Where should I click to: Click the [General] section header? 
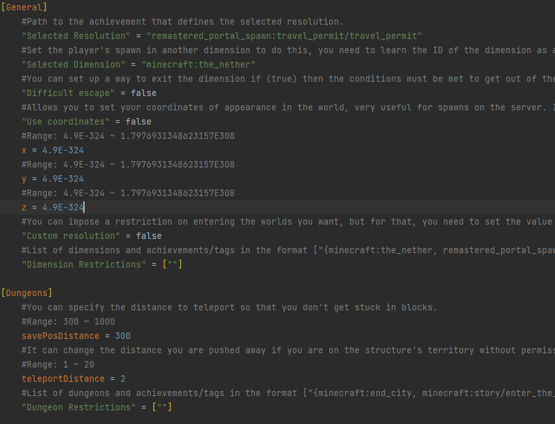tap(25, 7)
